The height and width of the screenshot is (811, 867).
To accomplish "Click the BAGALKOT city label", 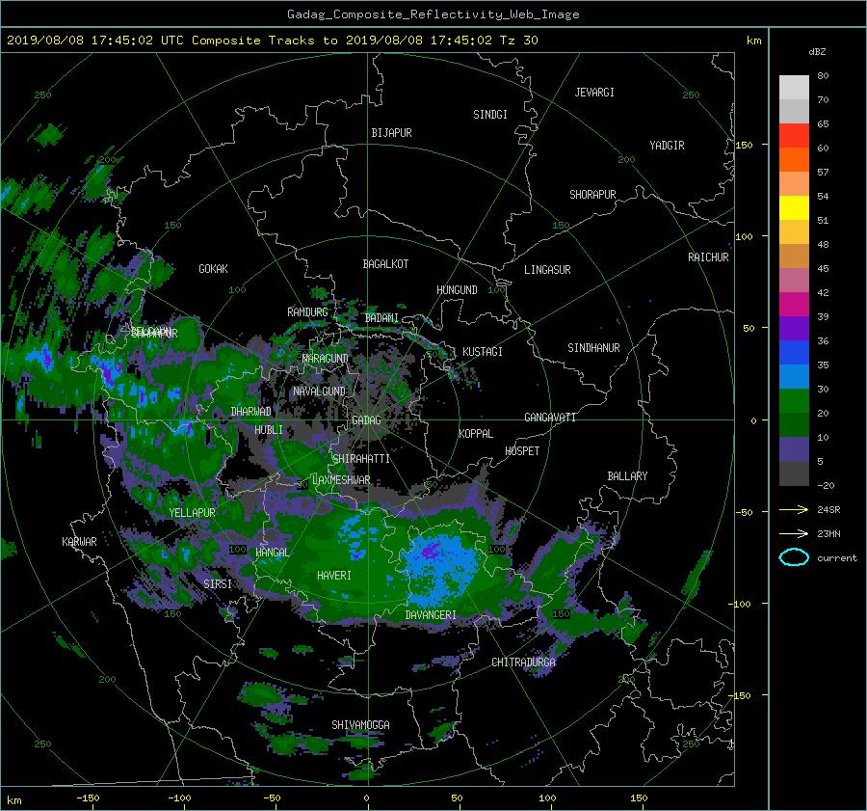I will pyautogui.click(x=385, y=264).
